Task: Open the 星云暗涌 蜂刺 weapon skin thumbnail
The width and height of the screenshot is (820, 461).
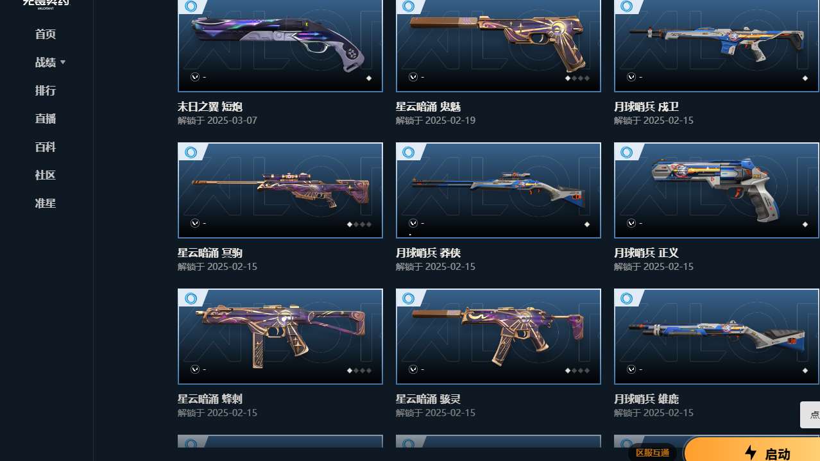Action: [280, 337]
